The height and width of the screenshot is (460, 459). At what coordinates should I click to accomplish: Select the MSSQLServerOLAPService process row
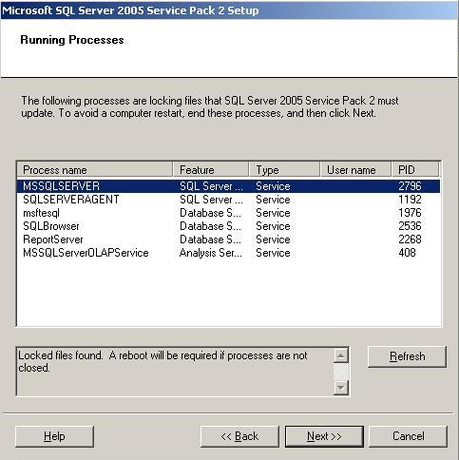coord(228,253)
